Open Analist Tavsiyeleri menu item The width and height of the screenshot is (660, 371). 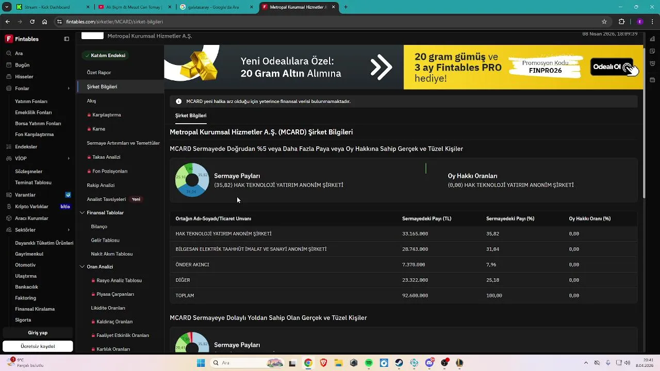coord(106,199)
